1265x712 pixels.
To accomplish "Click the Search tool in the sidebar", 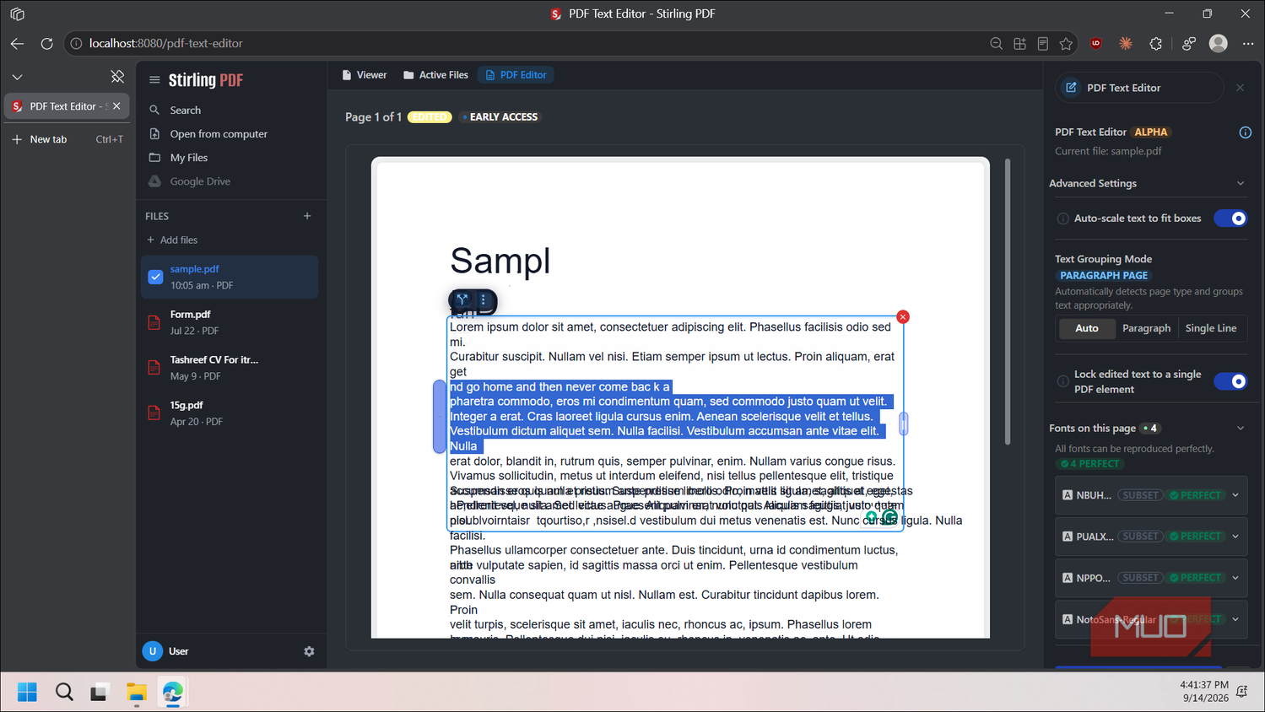I will click(x=185, y=111).
